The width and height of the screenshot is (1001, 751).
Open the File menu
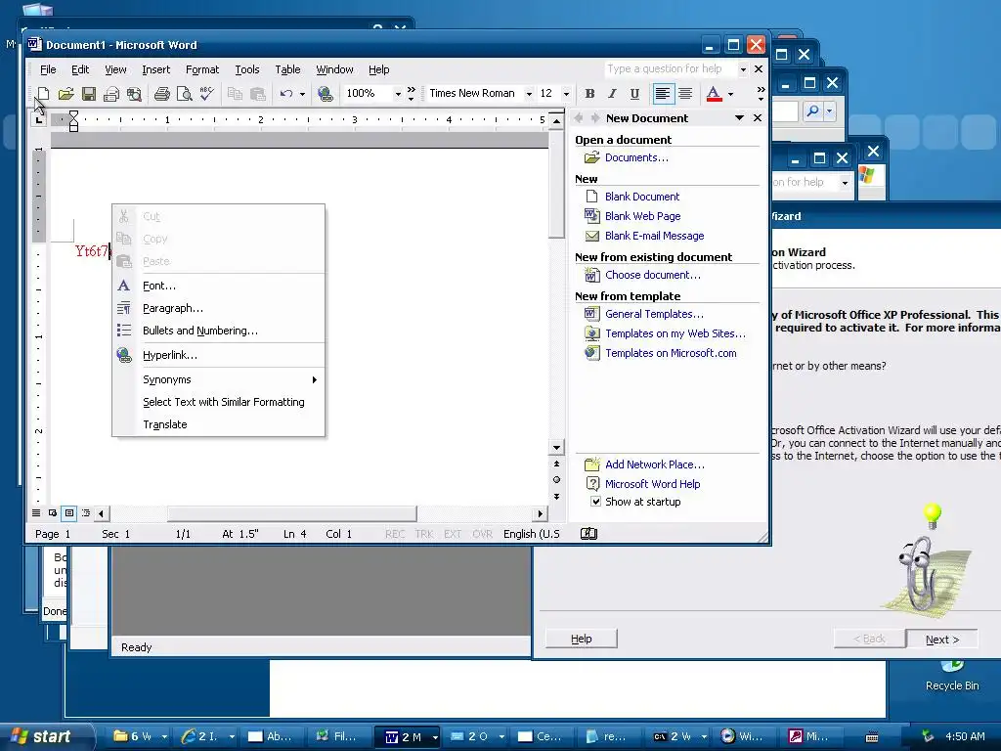48,69
